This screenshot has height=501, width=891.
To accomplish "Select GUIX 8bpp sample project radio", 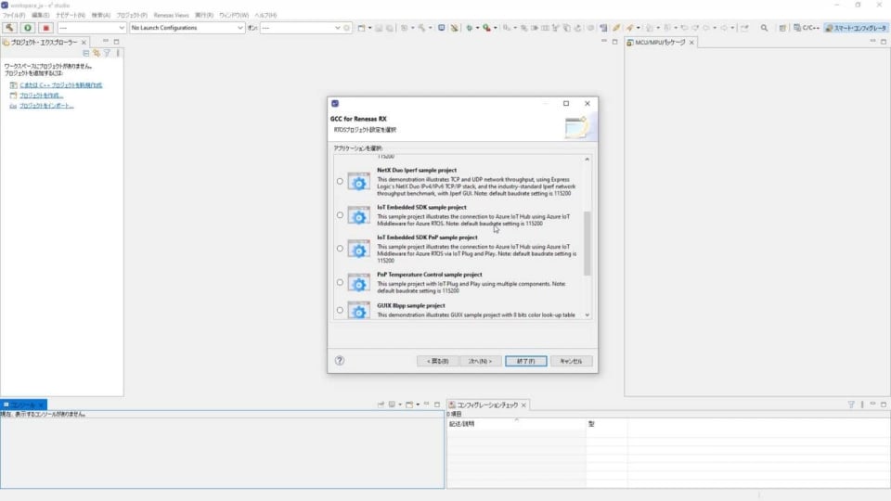I will (x=340, y=310).
